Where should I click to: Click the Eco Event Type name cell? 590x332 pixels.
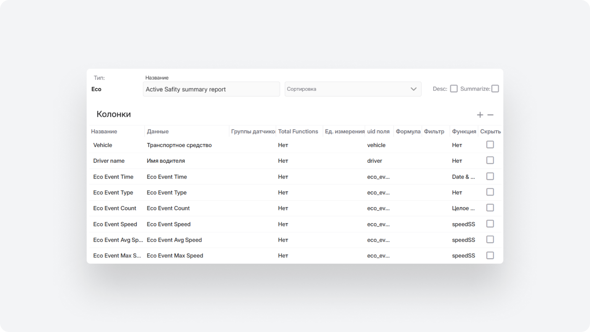[x=113, y=193]
